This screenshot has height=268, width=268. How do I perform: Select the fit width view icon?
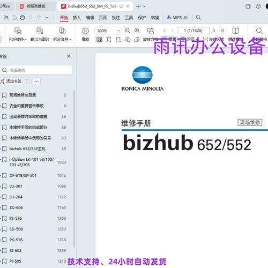118,39
